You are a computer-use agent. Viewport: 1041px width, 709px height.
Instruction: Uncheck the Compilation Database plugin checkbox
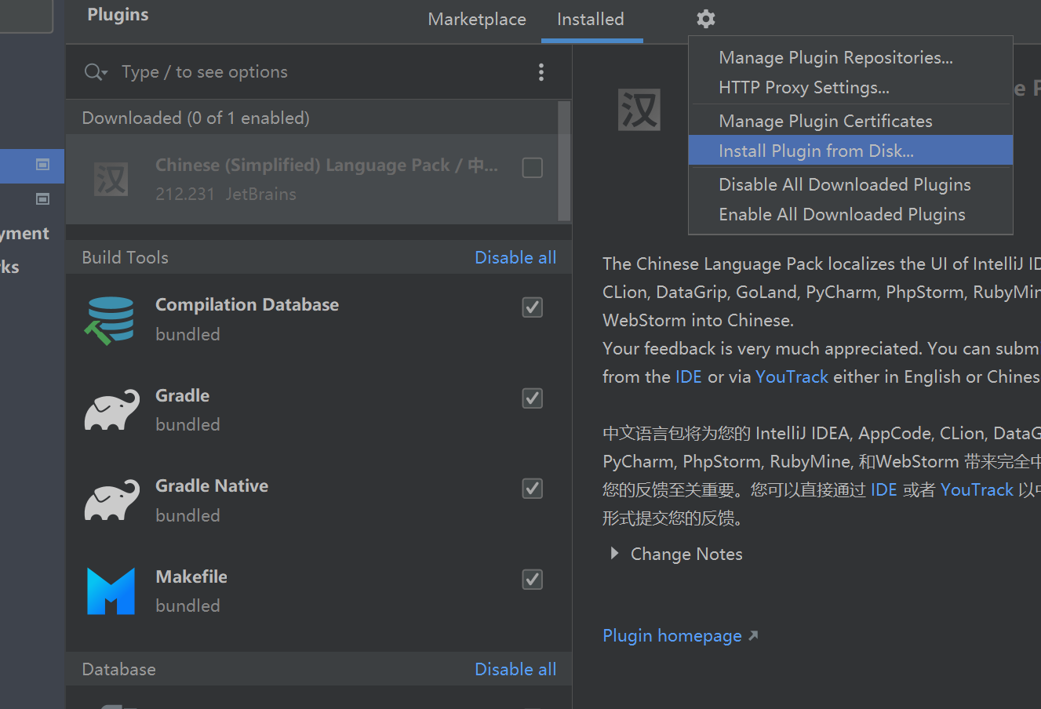pyautogui.click(x=533, y=307)
